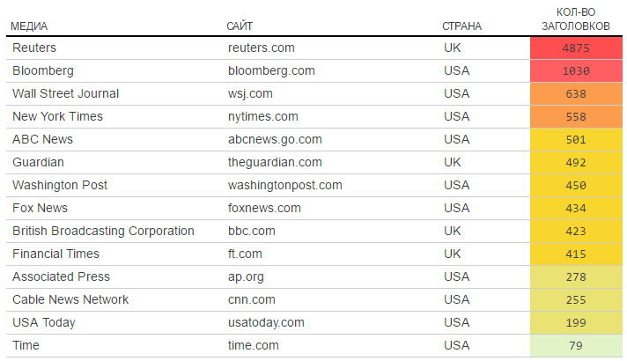Image resolution: width=627 pixels, height=361 pixels.
Task: Open the bloomberg.com site link
Action: tap(271, 70)
